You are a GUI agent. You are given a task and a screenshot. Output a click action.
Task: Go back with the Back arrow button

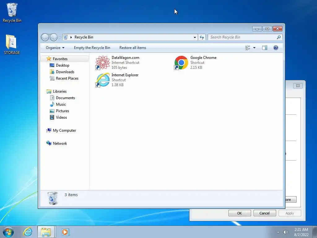tap(45, 37)
